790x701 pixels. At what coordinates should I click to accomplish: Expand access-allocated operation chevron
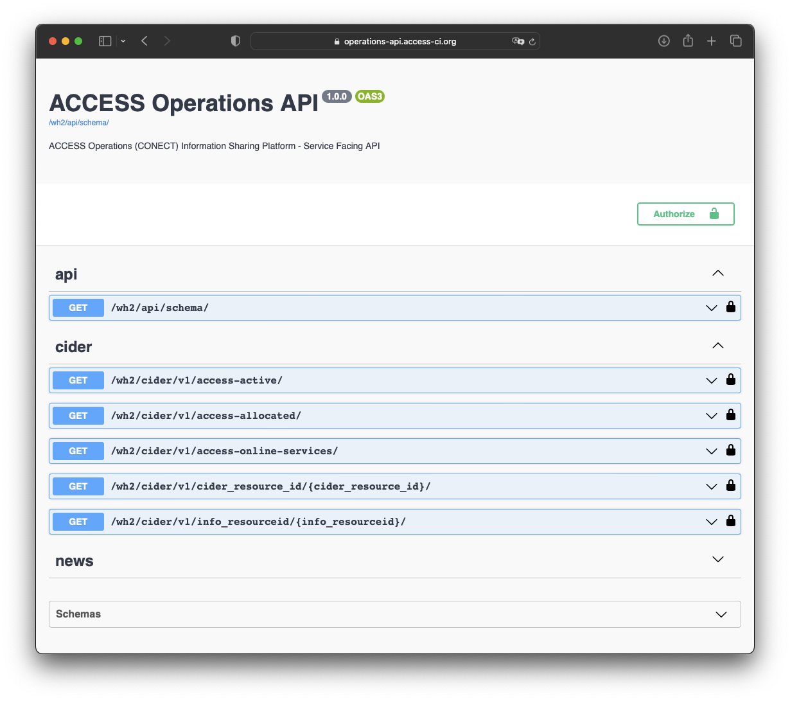tap(712, 416)
